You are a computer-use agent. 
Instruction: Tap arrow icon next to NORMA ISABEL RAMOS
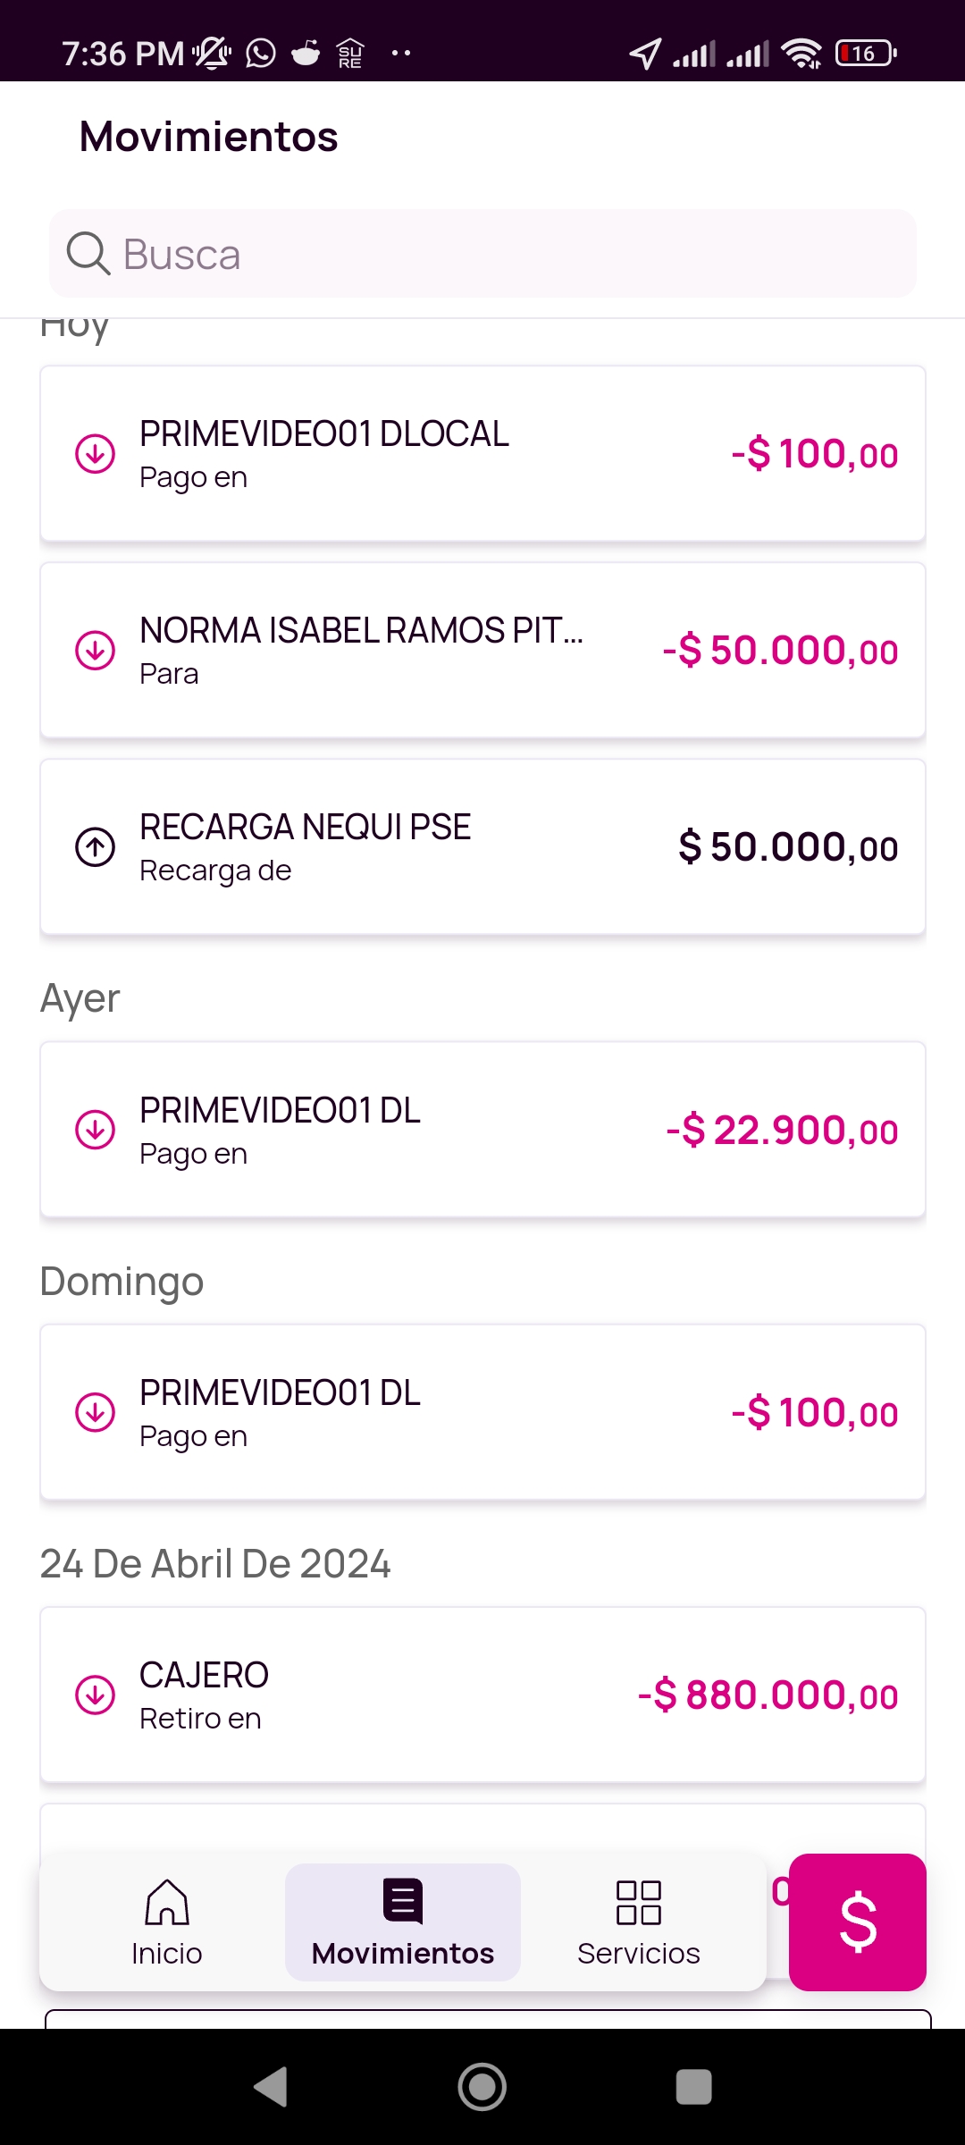95,650
